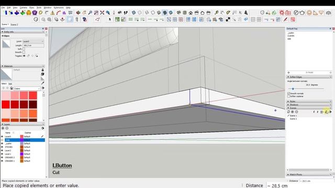Image resolution: width=335 pixels, height=188 pixels.
Task: Collapse the Layers panel
Action: pos(22,124)
